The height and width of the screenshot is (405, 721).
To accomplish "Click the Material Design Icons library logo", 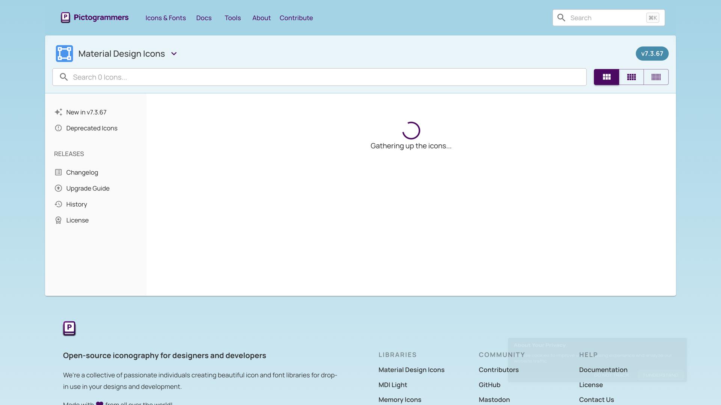I will pos(64,53).
